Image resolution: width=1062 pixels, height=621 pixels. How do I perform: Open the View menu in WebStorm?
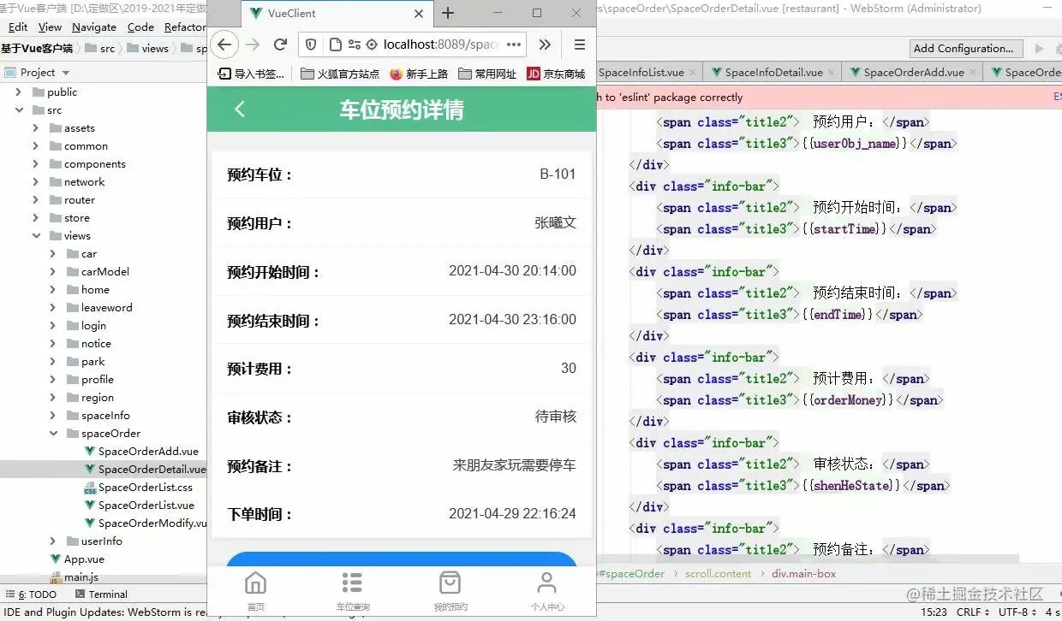(50, 27)
